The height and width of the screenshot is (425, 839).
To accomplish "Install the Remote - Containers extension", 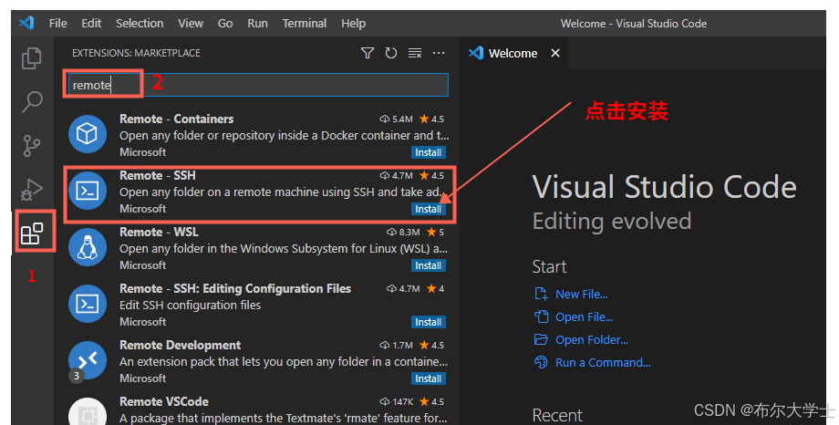I will (429, 152).
